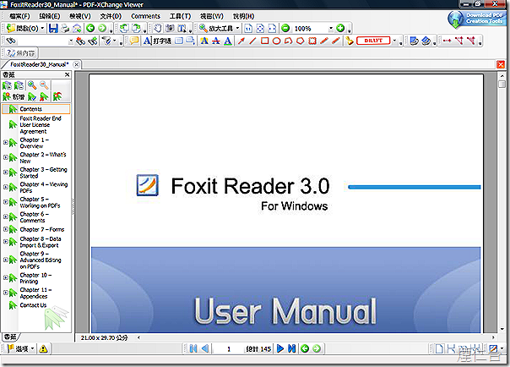Expand the Chapter 10 – Printing bookmark
This screenshot has width=510, height=367.
click(6, 277)
